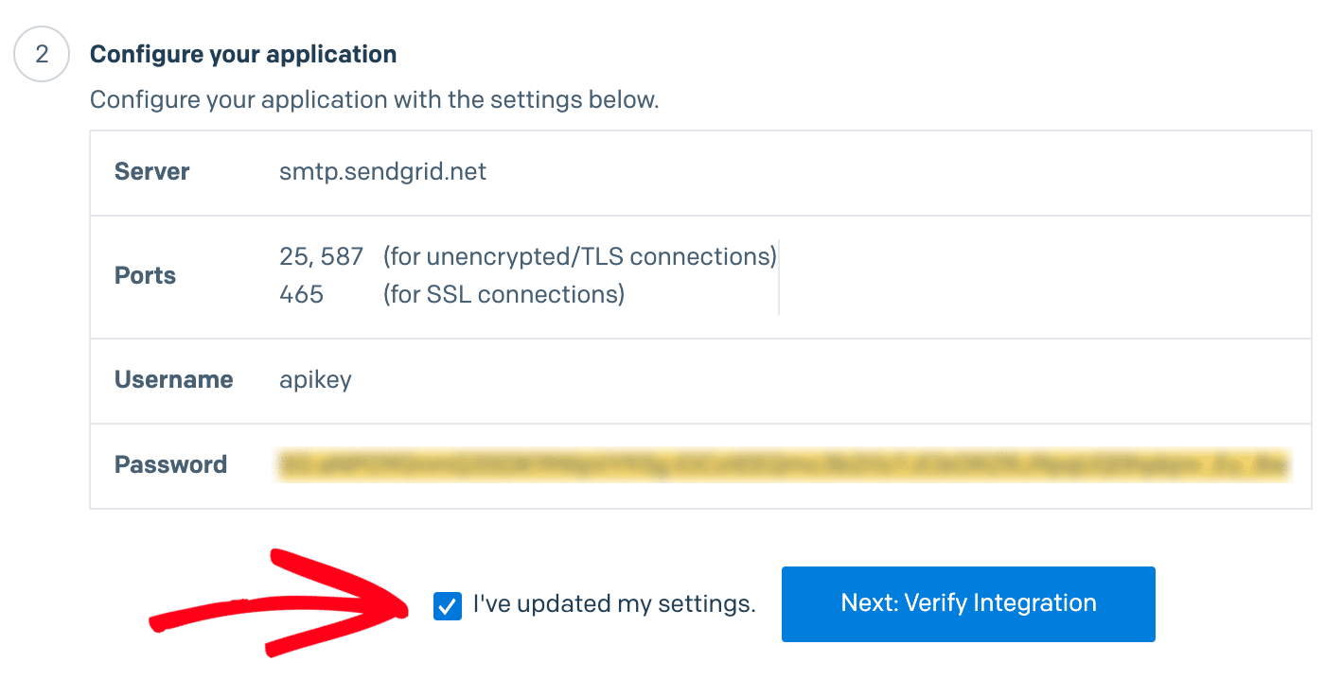Viewport: 1325px width, 697px height.
Task: Click the Configure your application heading
Action: pyautogui.click(x=243, y=54)
